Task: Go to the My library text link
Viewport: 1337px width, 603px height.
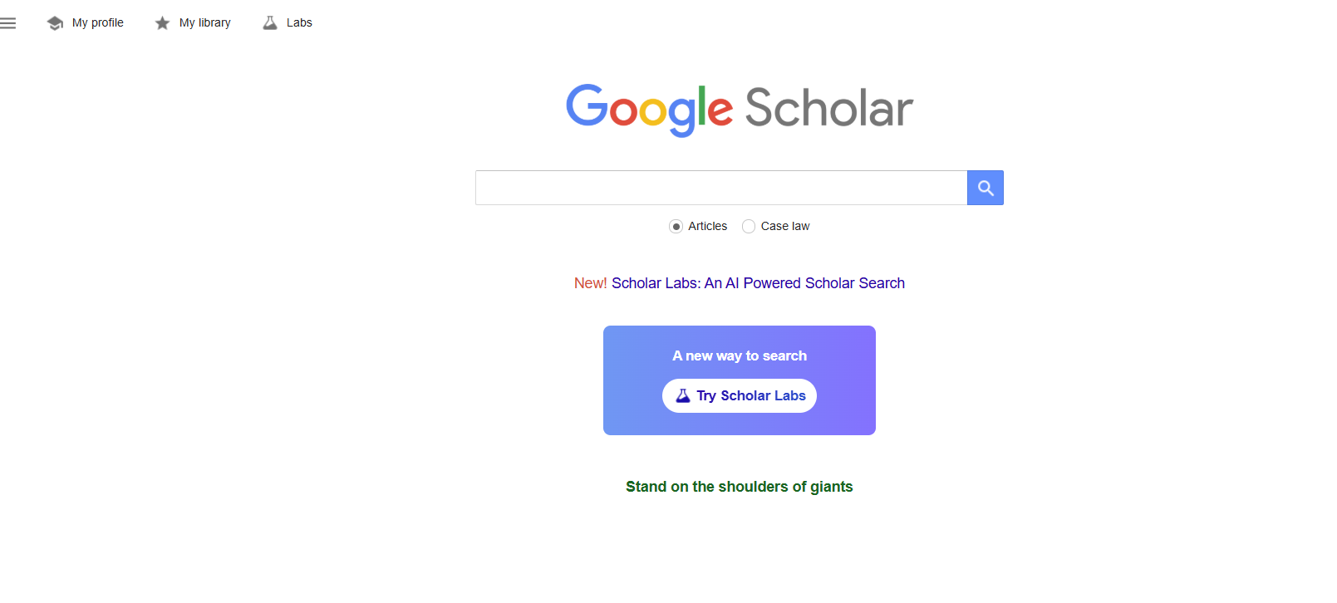Action: 204,23
